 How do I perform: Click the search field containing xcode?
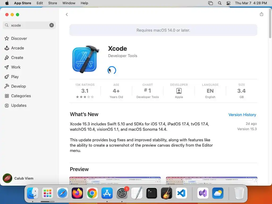(x=29, y=25)
